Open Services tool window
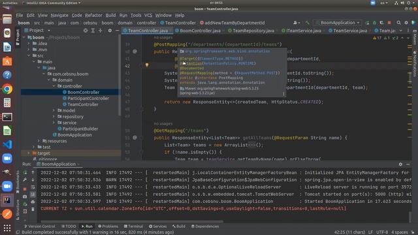Screen dimensions: 418x235 tap(157, 227)
